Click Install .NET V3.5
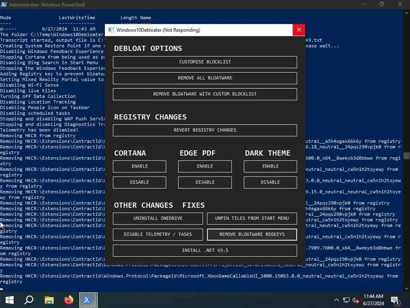The width and height of the screenshot is (410, 308). pos(205,250)
